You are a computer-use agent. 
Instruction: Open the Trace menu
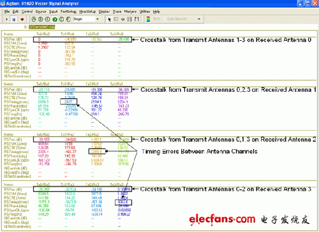pyautogui.click(x=117, y=11)
